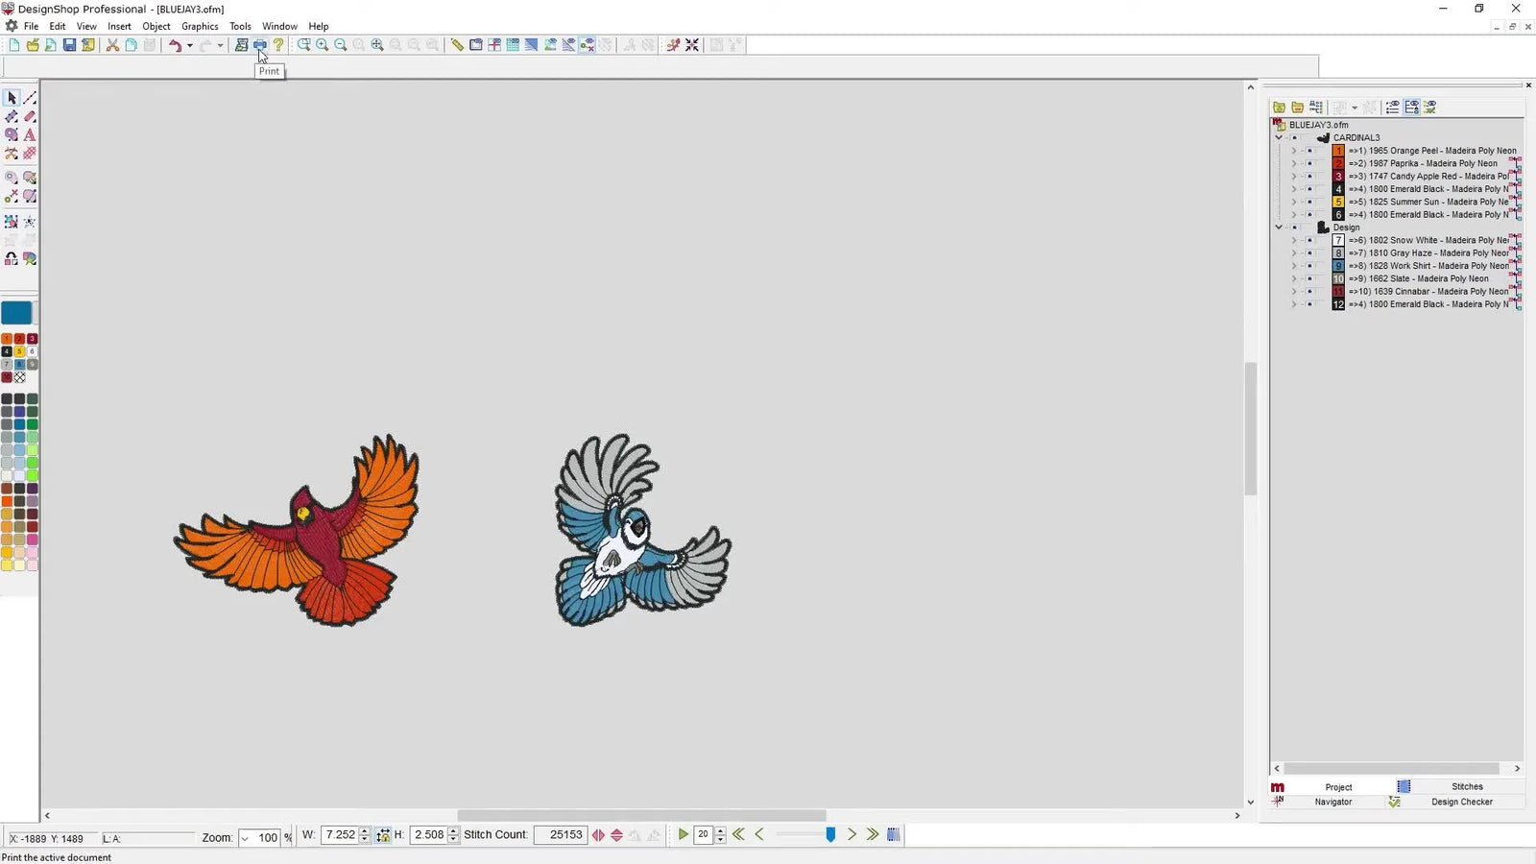Toggle visibility of 1802 Snow White layer
The width and height of the screenshot is (1536, 864).
[x=1309, y=240]
